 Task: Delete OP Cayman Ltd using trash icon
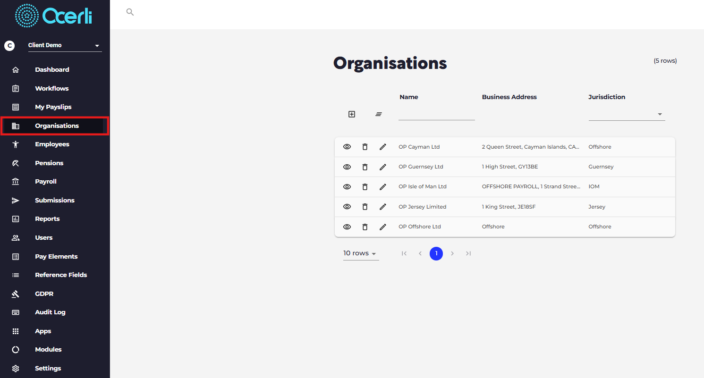(365, 147)
